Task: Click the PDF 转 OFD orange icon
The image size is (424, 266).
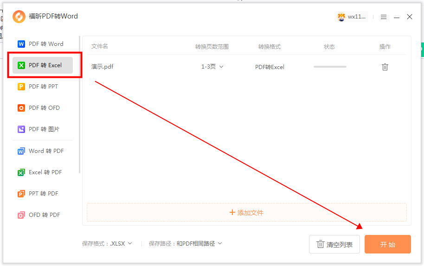Action: click(21, 108)
